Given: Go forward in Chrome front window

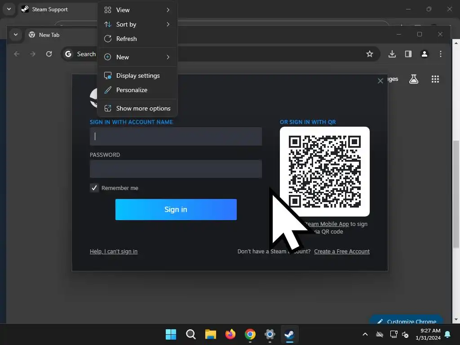Looking at the screenshot, I should click(x=33, y=54).
